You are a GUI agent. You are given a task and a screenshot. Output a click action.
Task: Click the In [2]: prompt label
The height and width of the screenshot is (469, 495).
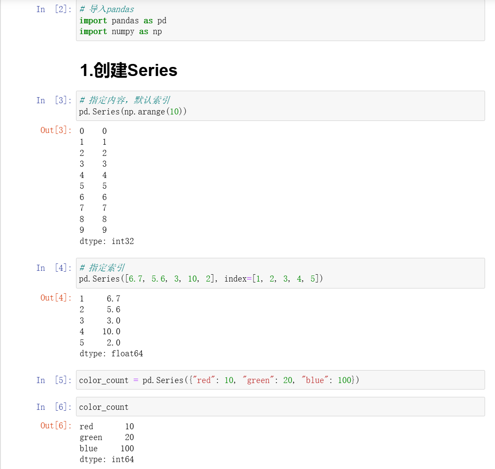click(54, 9)
